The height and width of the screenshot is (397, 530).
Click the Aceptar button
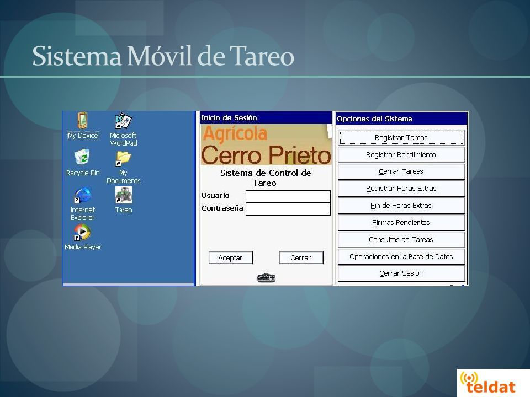(231, 258)
